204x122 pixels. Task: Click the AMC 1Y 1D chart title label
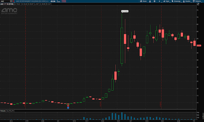7,4
